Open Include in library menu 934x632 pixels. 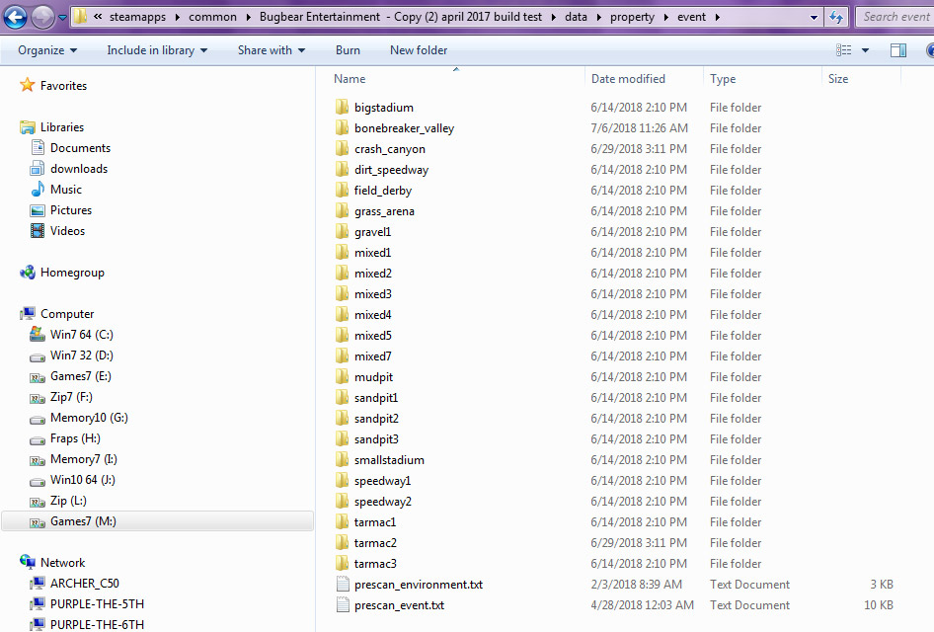[x=157, y=50]
